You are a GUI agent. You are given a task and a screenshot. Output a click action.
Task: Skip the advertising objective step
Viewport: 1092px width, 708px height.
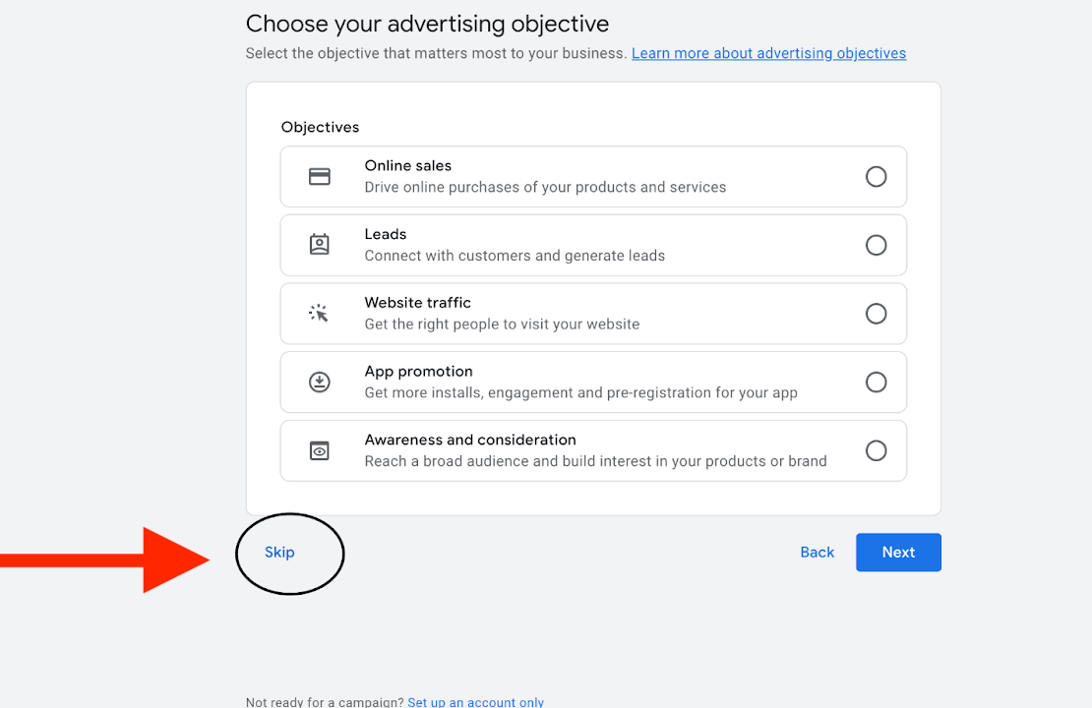point(279,553)
